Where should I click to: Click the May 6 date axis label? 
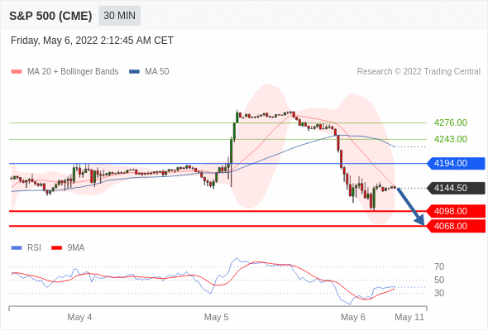tap(353, 317)
